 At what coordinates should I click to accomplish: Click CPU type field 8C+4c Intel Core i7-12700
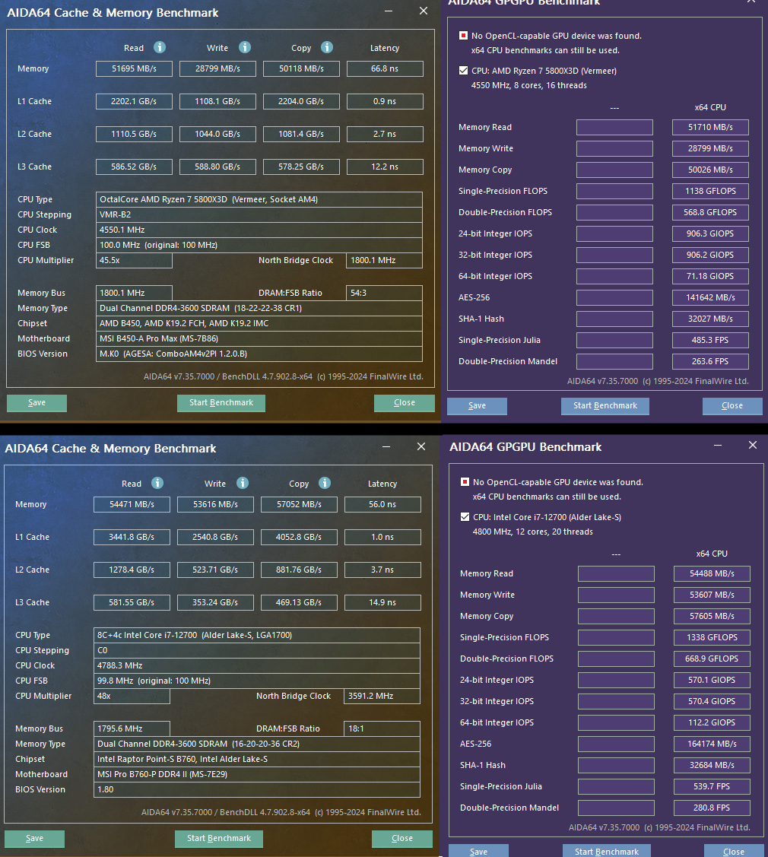[x=257, y=635]
